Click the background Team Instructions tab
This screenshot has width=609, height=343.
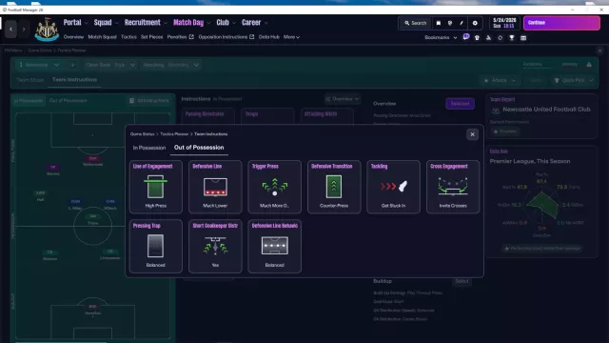74,80
